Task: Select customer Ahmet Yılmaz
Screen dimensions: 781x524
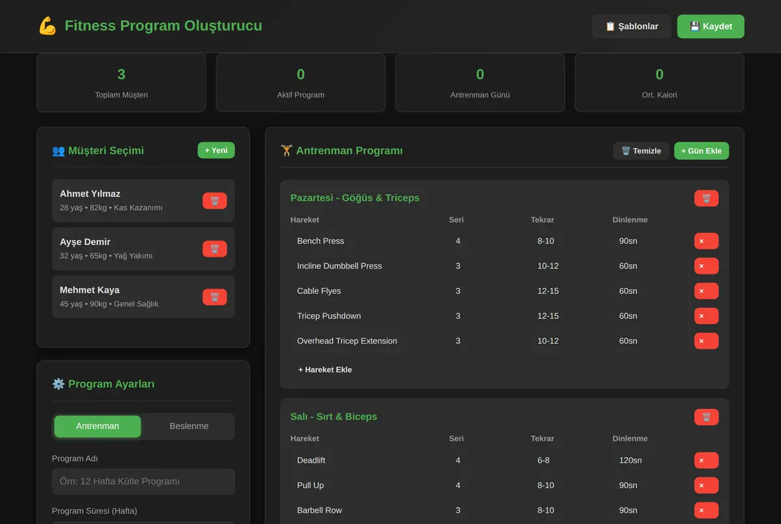Action: pos(143,201)
